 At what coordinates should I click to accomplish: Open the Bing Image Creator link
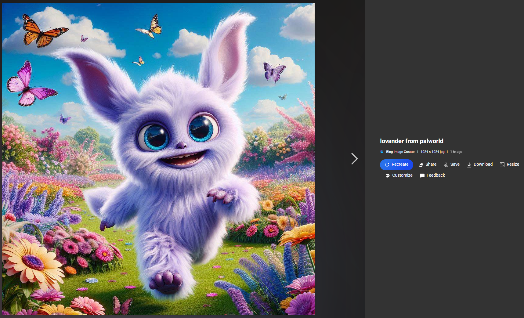click(400, 152)
